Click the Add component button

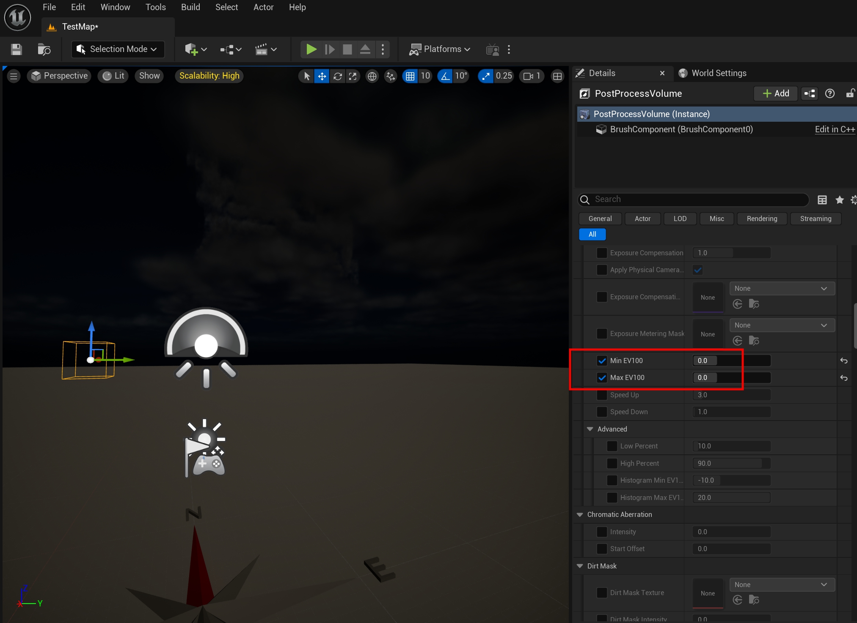(x=775, y=93)
